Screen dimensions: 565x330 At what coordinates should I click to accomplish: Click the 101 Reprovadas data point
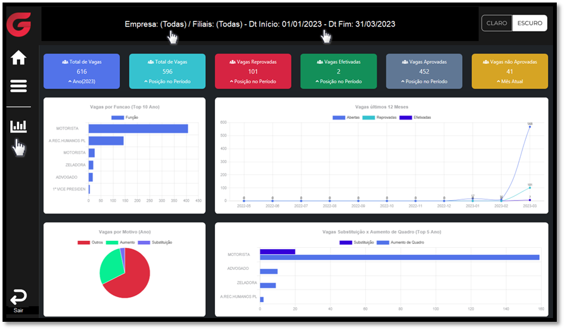530,188
